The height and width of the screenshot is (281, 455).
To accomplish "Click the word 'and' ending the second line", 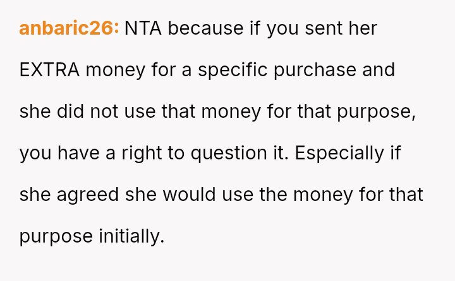I will click(x=379, y=70).
